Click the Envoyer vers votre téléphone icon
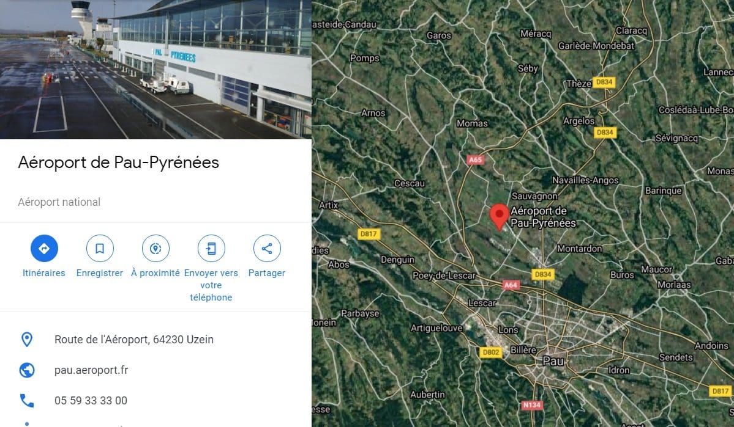734x427 pixels. click(x=211, y=248)
